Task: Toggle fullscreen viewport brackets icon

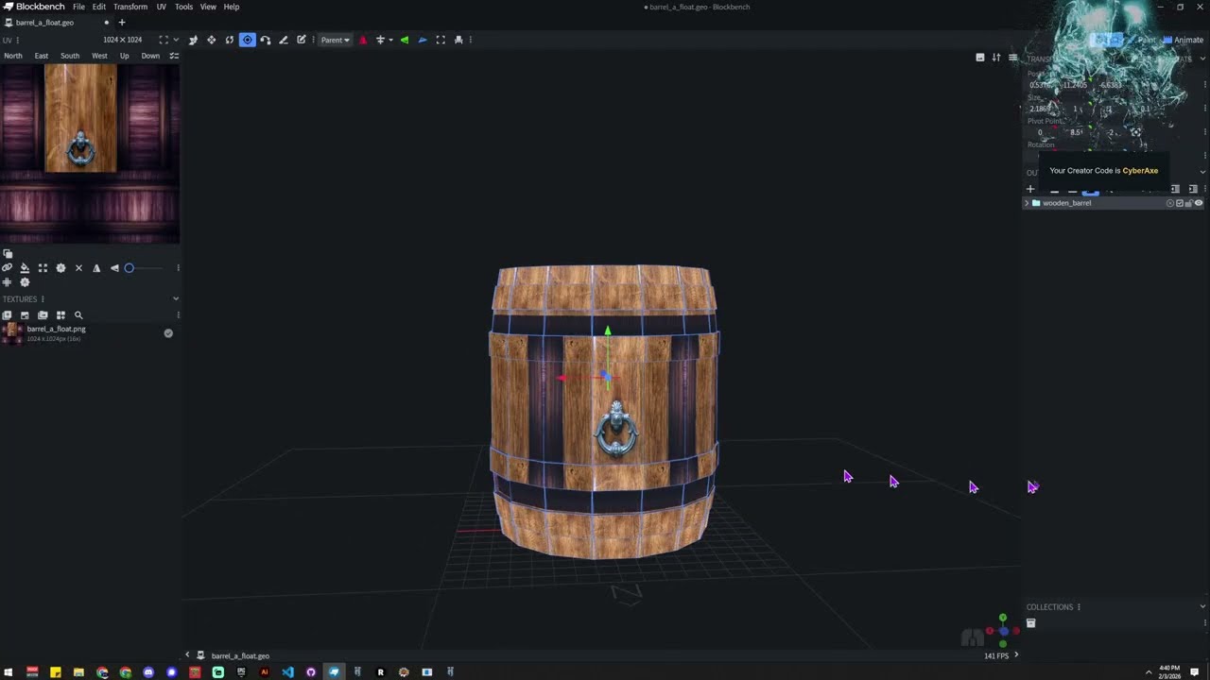Action: pos(441,40)
